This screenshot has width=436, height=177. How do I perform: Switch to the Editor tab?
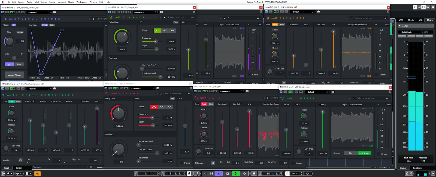(x=19, y=168)
